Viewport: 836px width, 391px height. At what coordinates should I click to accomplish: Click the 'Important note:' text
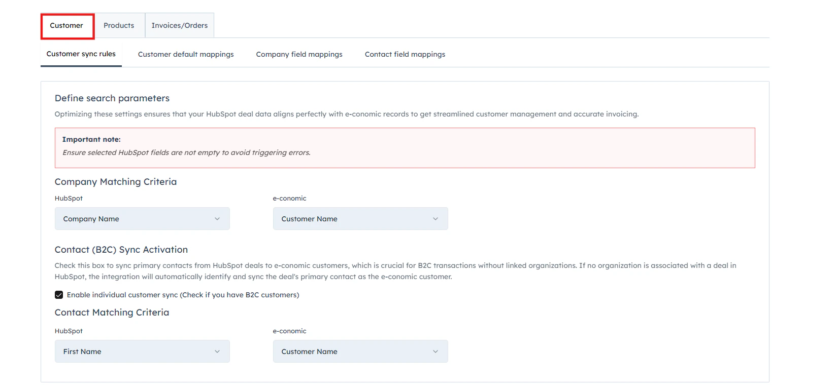tap(91, 139)
